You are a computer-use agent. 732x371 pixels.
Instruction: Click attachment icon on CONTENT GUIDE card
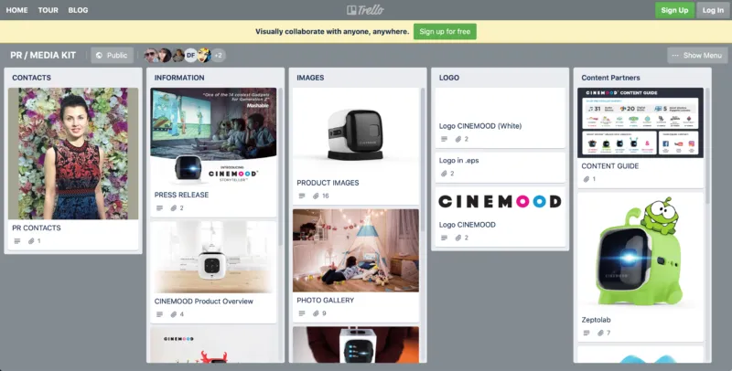point(587,179)
